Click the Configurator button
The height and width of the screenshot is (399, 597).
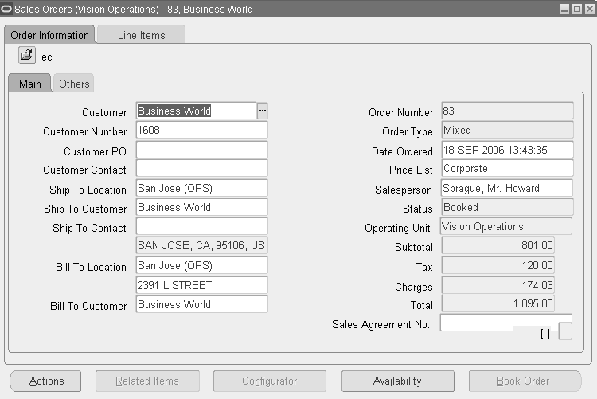[x=270, y=381]
